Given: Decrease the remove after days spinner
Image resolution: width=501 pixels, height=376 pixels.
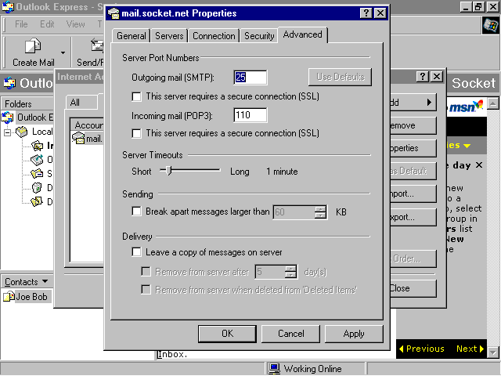Looking at the screenshot, I should tap(290, 275).
